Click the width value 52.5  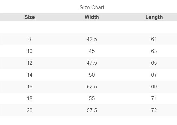[x=92, y=87]
